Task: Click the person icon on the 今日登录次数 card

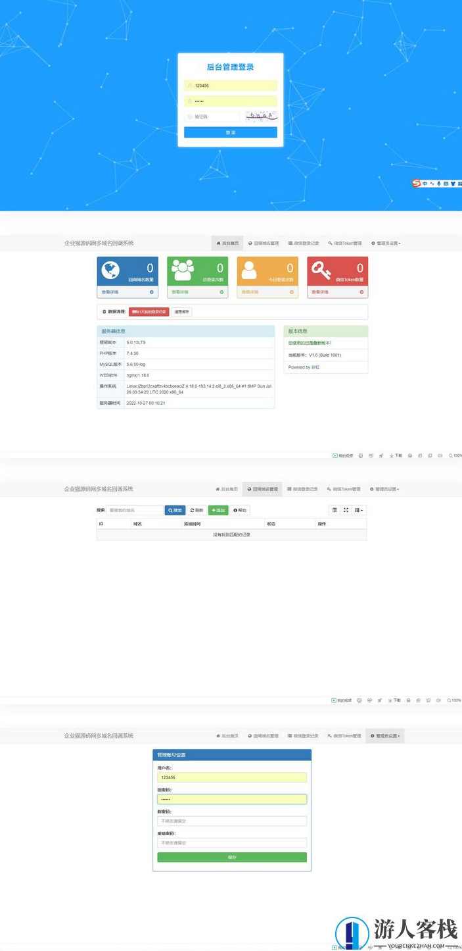Action: coord(249,270)
